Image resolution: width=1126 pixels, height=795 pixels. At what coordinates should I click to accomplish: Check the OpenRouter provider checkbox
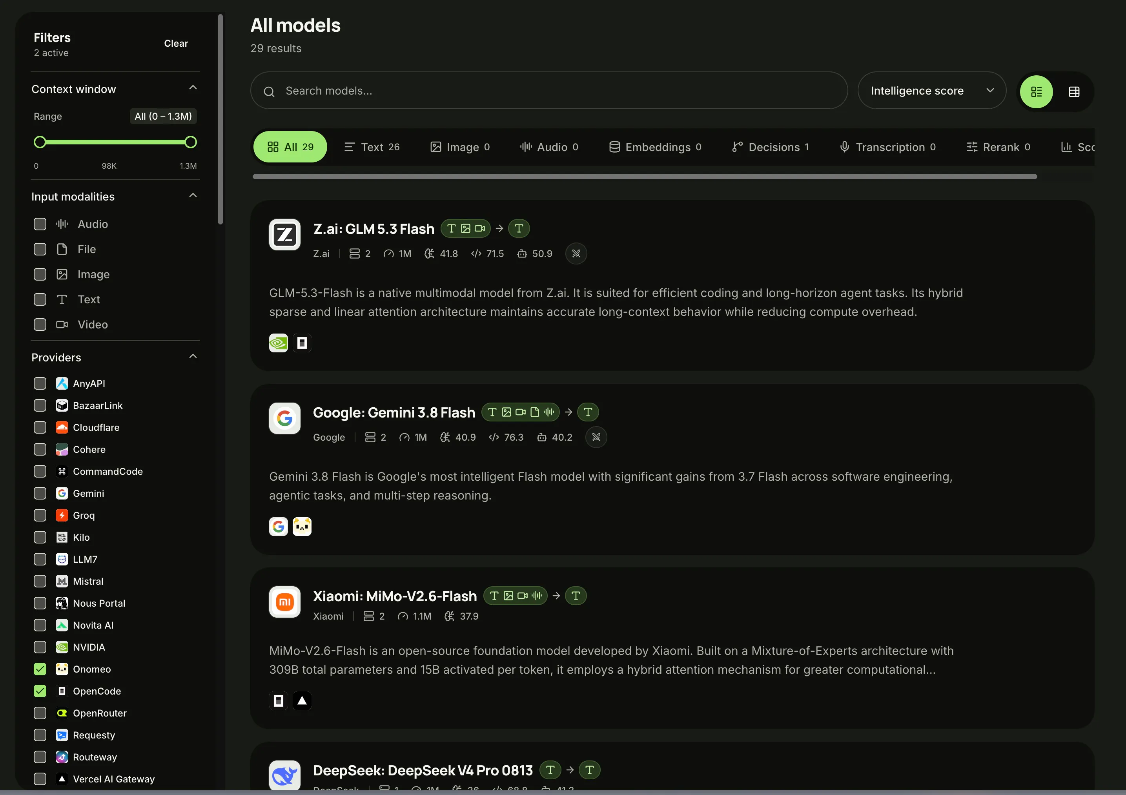[x=40, y=713]
